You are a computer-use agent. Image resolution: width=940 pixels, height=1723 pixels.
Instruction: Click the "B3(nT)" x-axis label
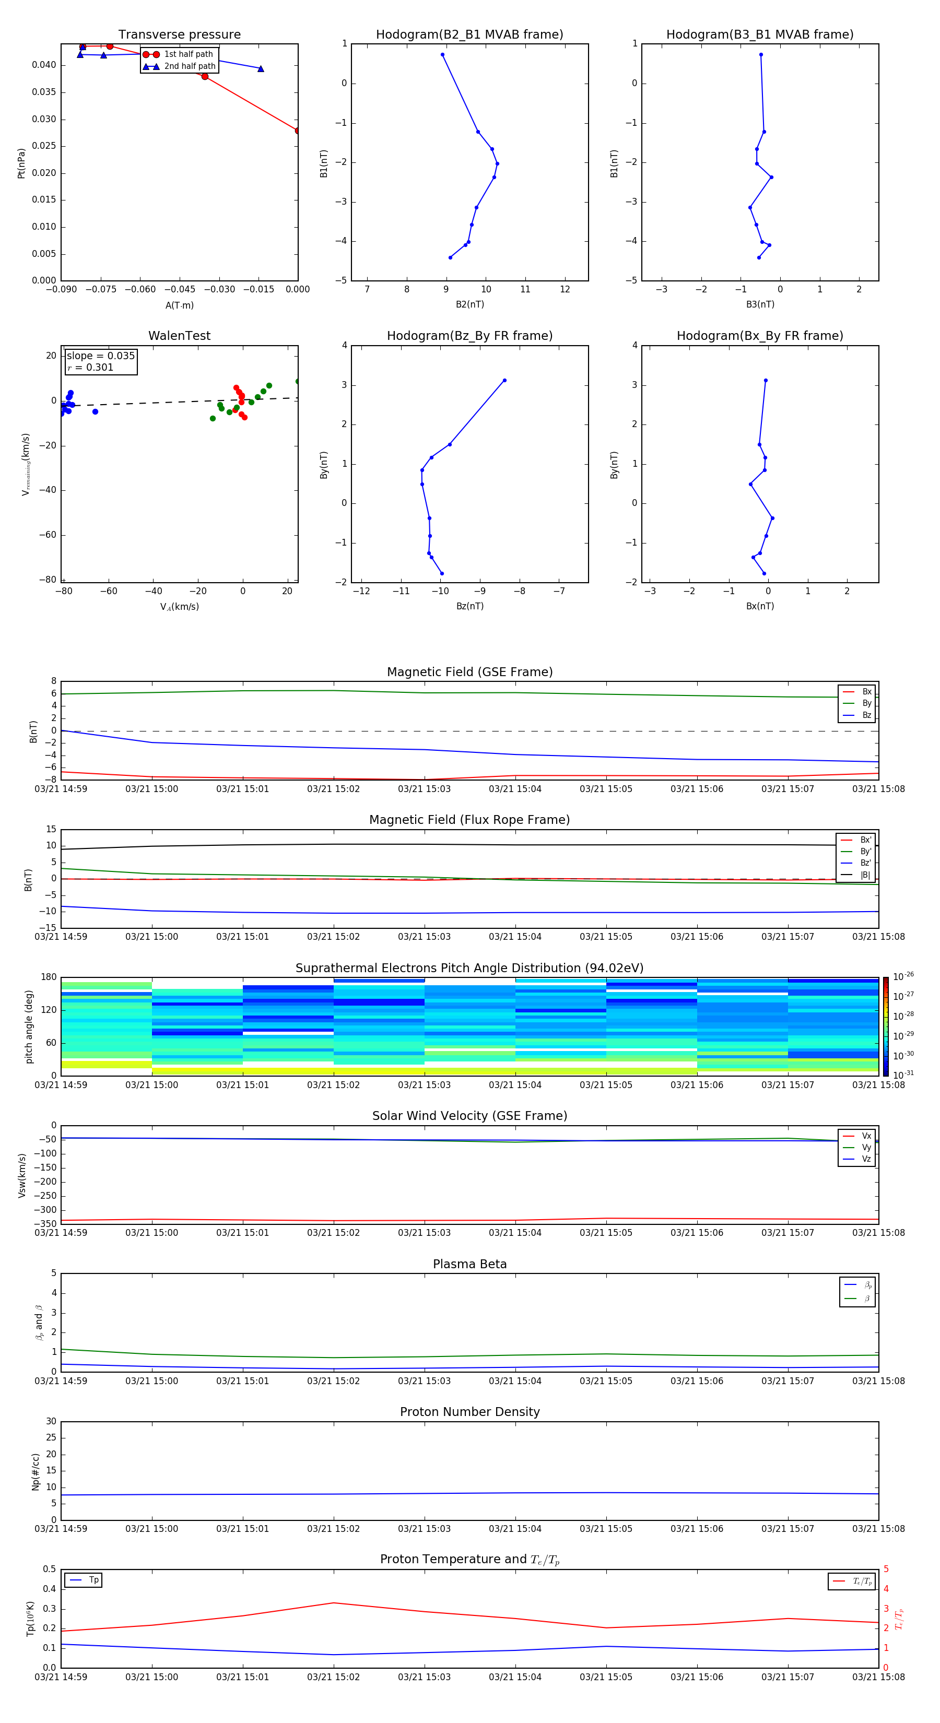click(760, 304)
